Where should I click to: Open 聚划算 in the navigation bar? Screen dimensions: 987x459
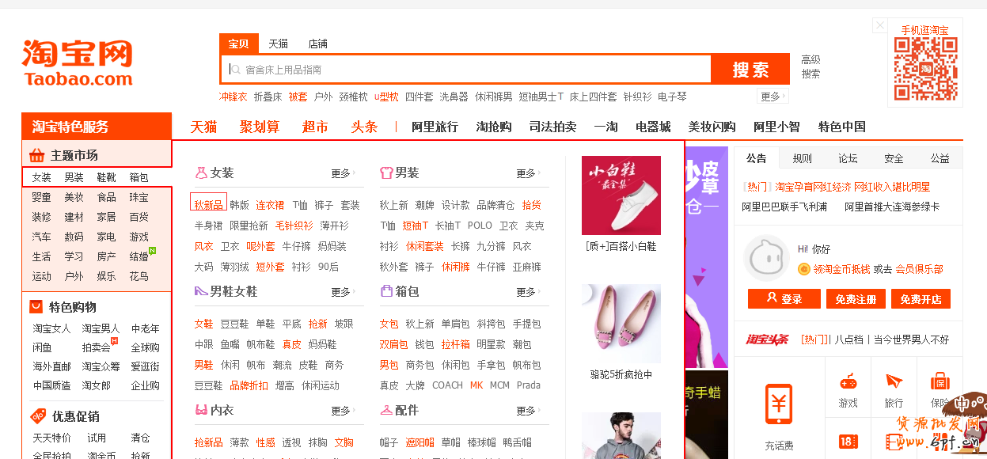pos(260,127)
